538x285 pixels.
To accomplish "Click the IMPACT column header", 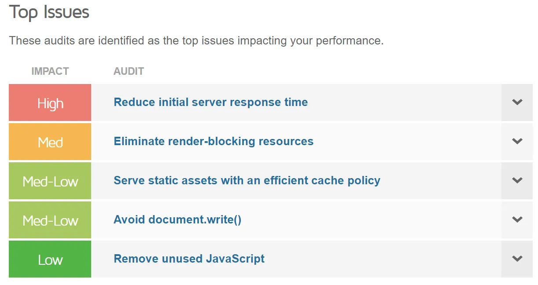I will coord(50,71).
